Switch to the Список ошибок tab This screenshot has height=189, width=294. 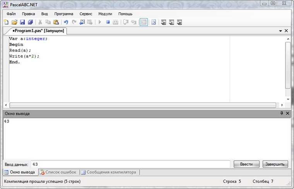click(59, 172)
